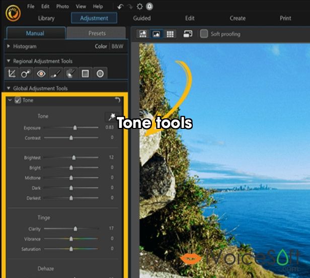Screen dimensions: 310x278
Task: Click the Dehaze section heading
Action: 46,268
